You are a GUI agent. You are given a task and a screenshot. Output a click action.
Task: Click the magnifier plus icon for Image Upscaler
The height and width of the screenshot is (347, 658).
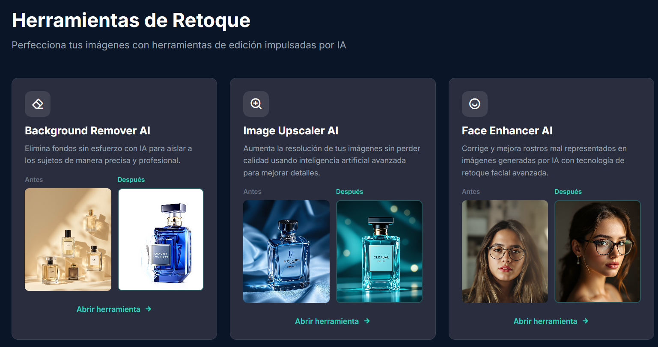tap(256, 104)
